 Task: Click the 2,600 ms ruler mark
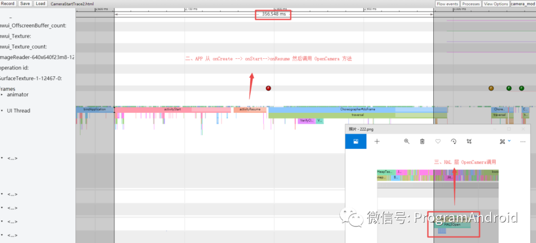point(102,9)
